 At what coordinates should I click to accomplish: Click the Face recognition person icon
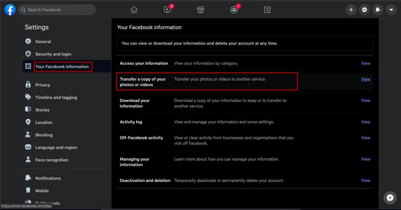pos(28,160)
